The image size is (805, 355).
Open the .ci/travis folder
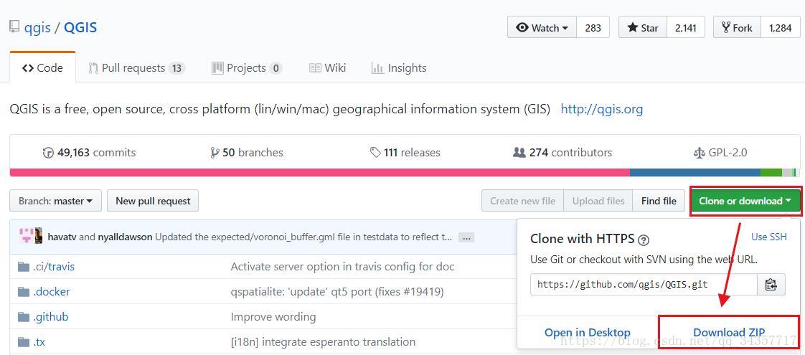(54, 267)
